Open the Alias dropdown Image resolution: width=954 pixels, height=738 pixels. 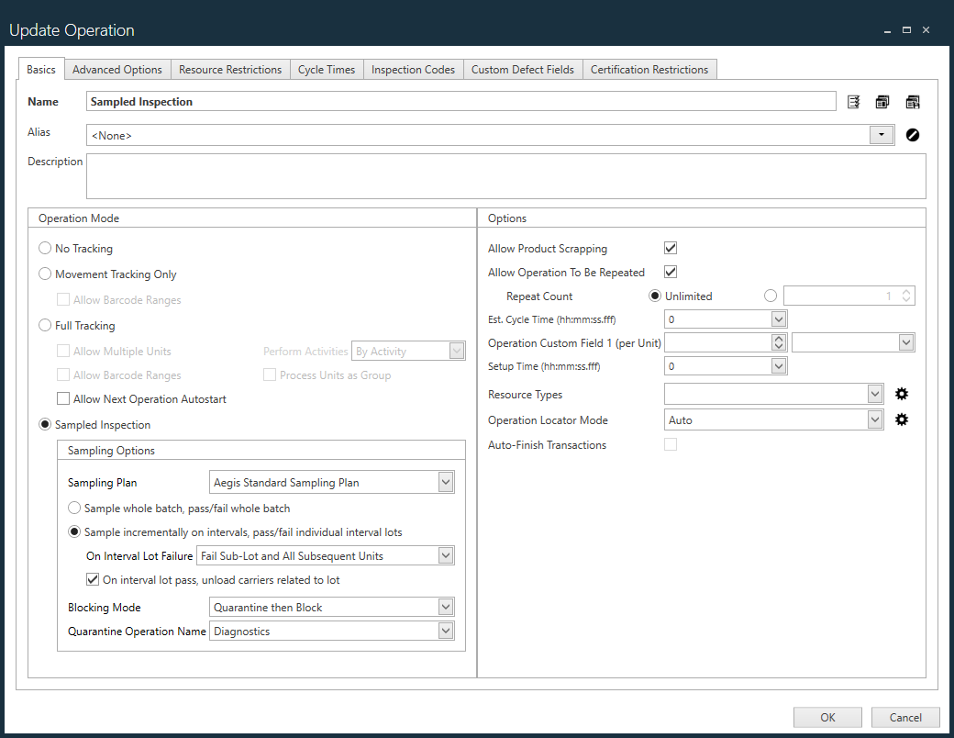pyautogui.click(x=881, y=135)
